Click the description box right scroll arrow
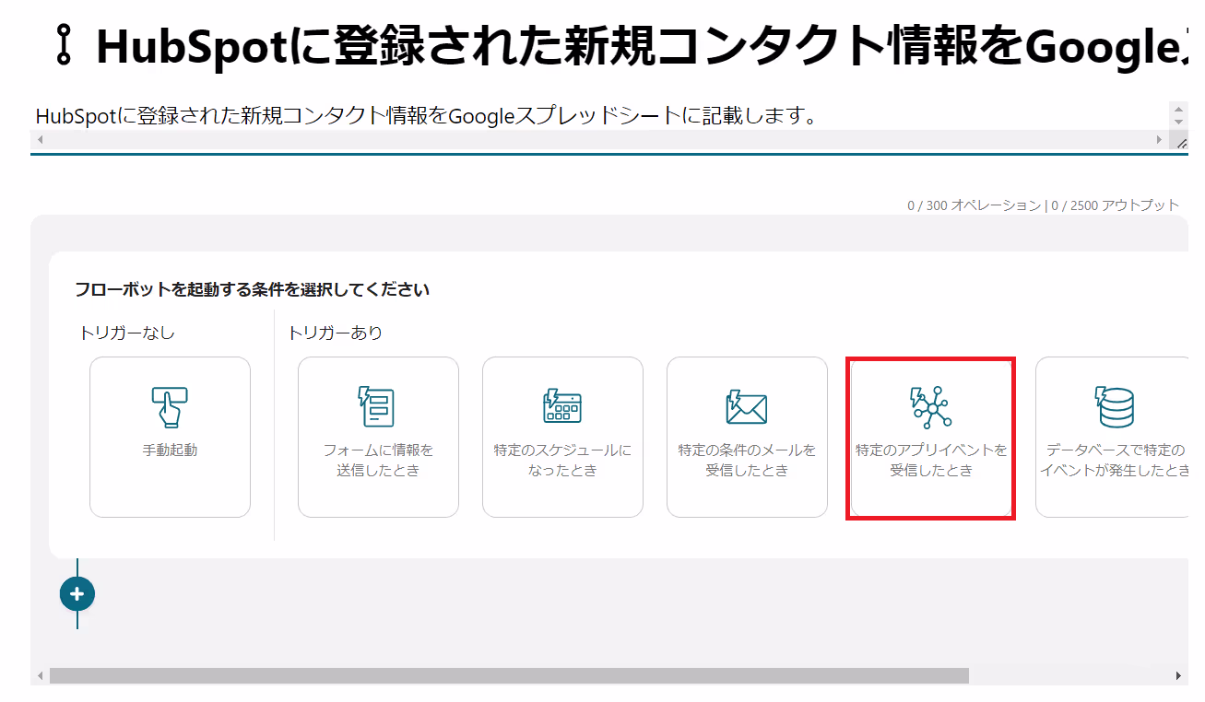This screenshot has width=1205, height=702. [x=1160, y=140]
